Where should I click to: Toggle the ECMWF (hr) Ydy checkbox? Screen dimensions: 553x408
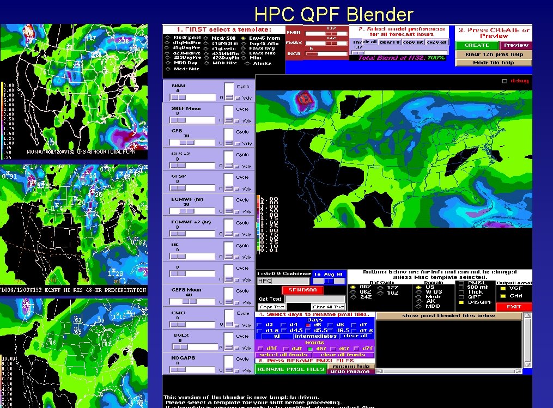tap(238, 211)
